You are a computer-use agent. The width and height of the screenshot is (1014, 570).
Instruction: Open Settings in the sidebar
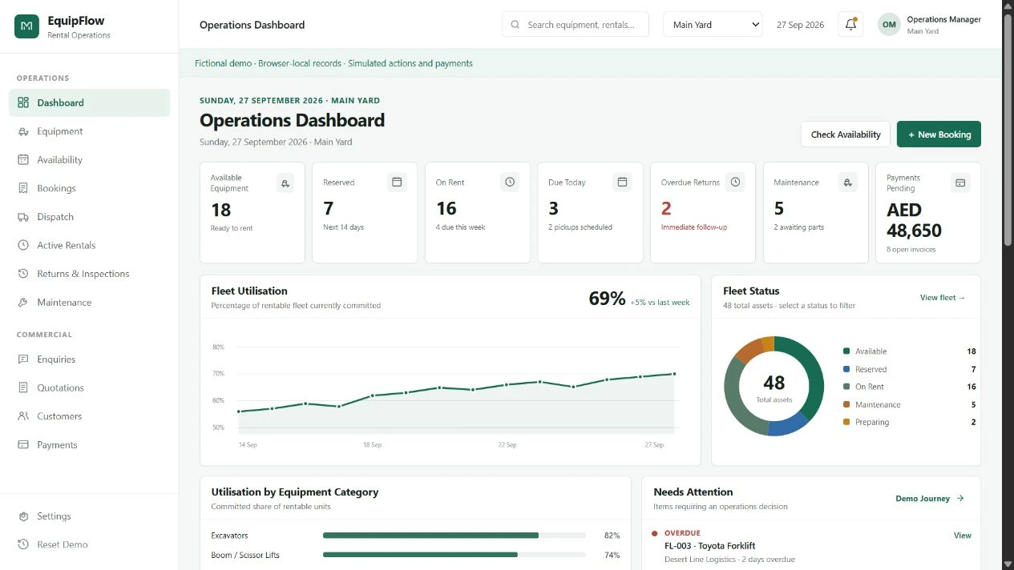90,516
